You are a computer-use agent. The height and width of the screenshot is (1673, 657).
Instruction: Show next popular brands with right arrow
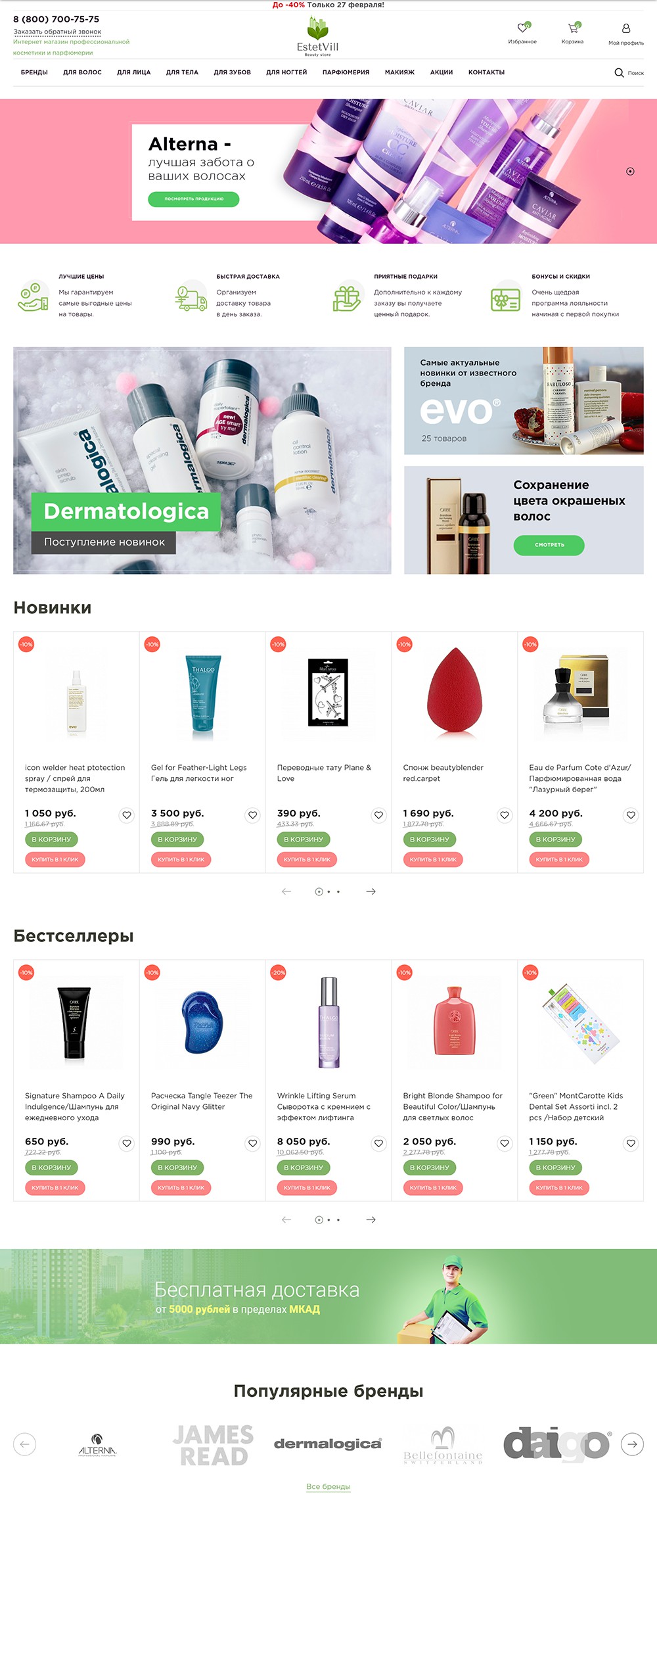(632, 1444)
